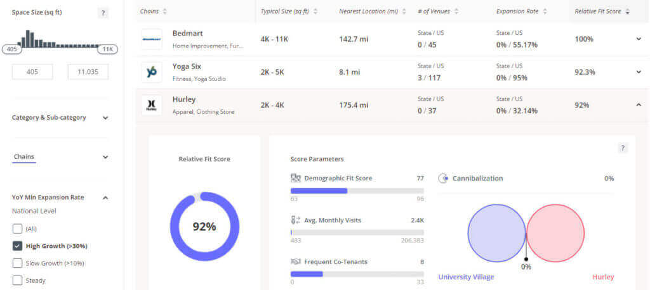This screenshot has height=290, width=650.
Task: Click the Demographic Fit Score progress bar
Action: coord(357,191)
